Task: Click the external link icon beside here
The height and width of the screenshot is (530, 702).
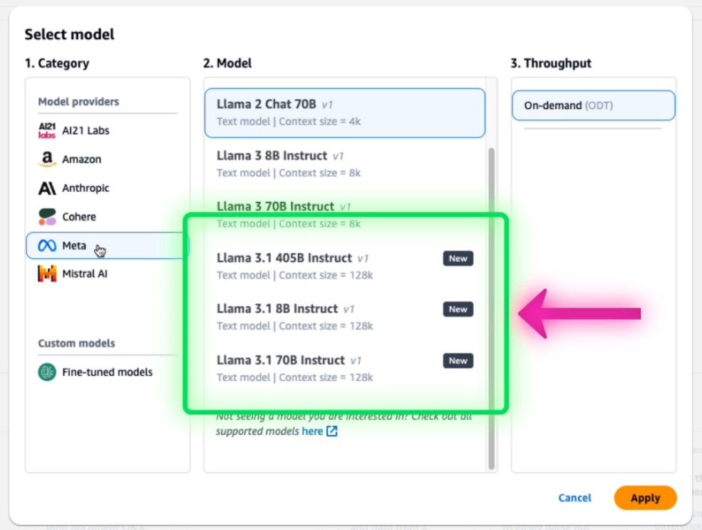Action: (332, 431)
